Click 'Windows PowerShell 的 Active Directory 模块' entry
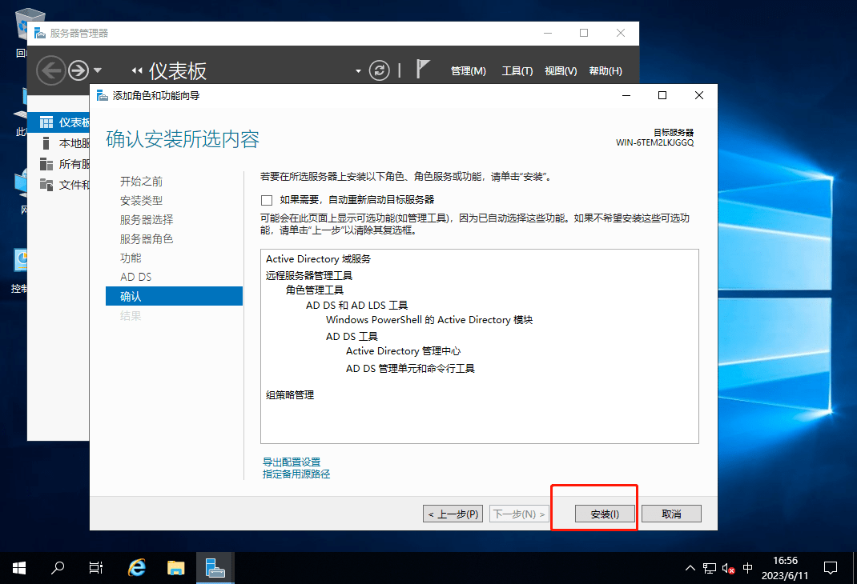 429,320
